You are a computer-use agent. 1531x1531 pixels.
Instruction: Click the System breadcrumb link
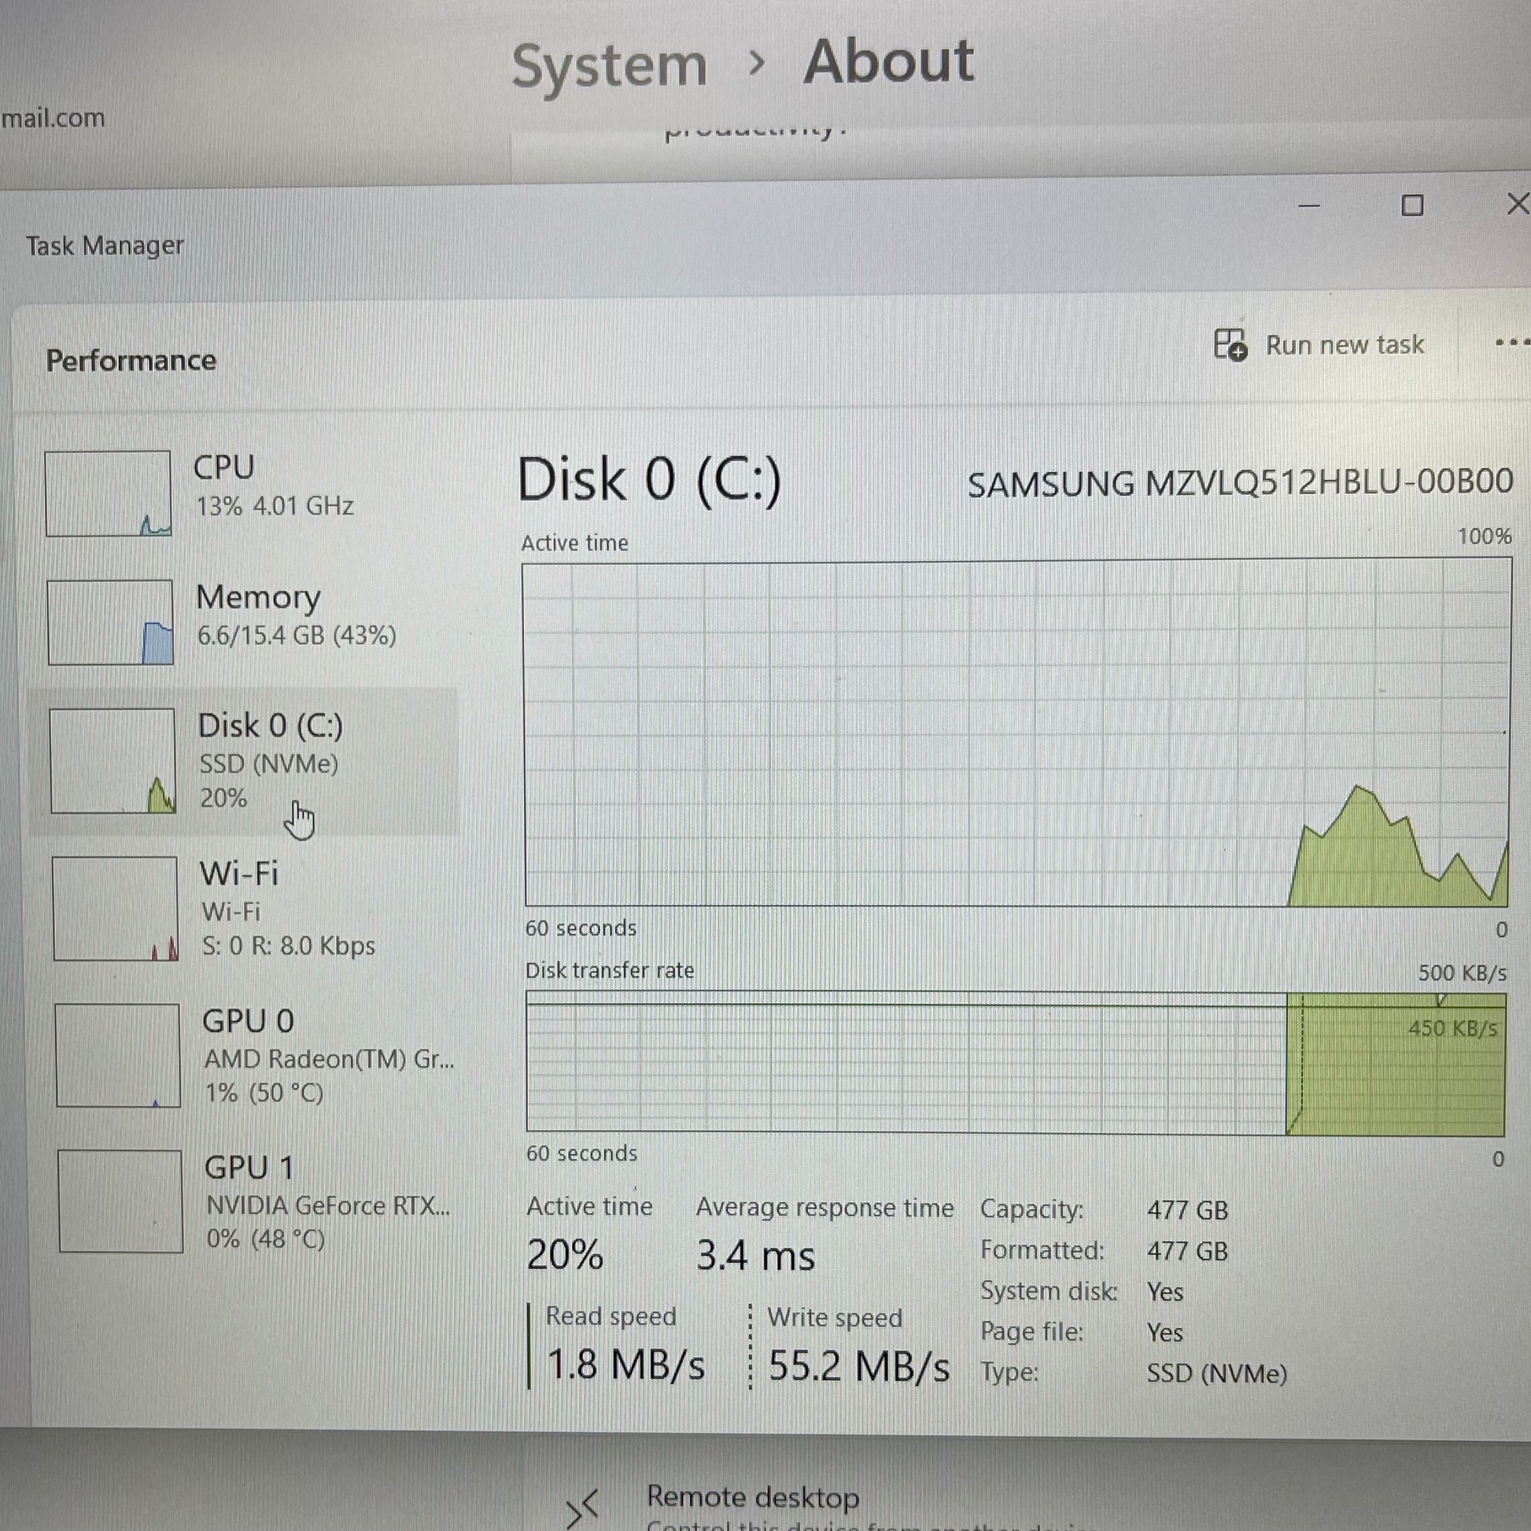point(609,65)
